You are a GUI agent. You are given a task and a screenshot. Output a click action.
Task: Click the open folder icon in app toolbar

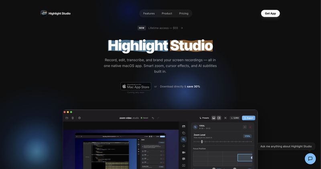pos(67,118)
